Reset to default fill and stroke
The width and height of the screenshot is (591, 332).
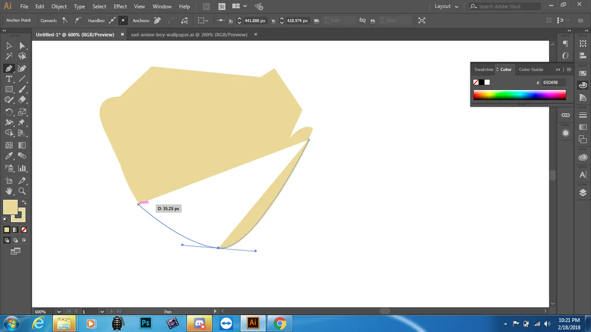click(x=5, y=219)
